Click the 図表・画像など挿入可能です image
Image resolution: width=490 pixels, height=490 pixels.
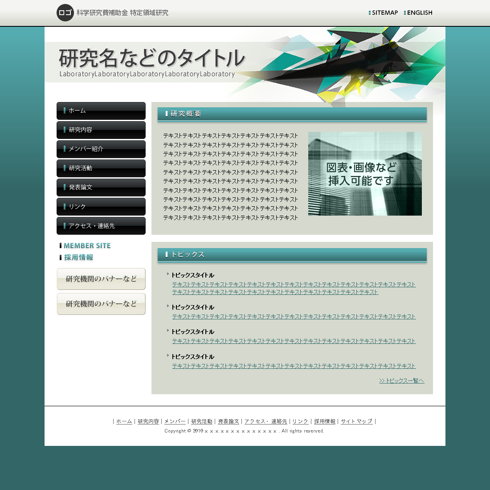pos(365,174)
